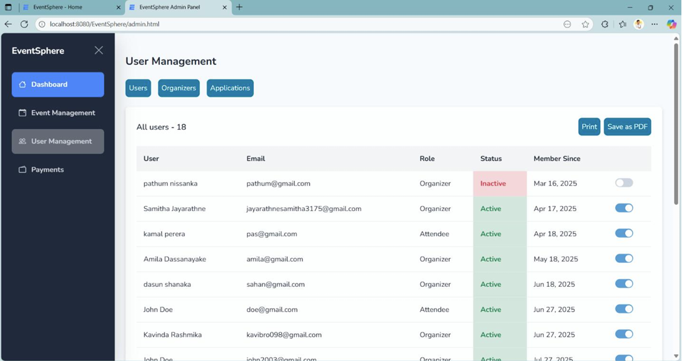Click the Payments folder icon in sidebar
682x361 pixels.
(x=22, y=170)
